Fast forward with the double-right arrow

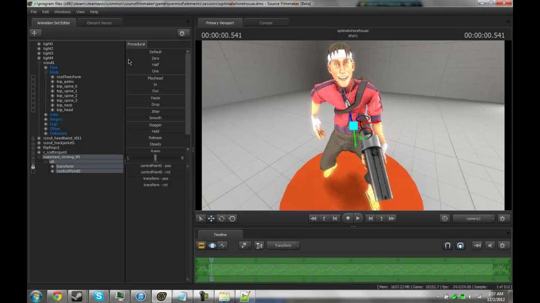tap(391, 218)
